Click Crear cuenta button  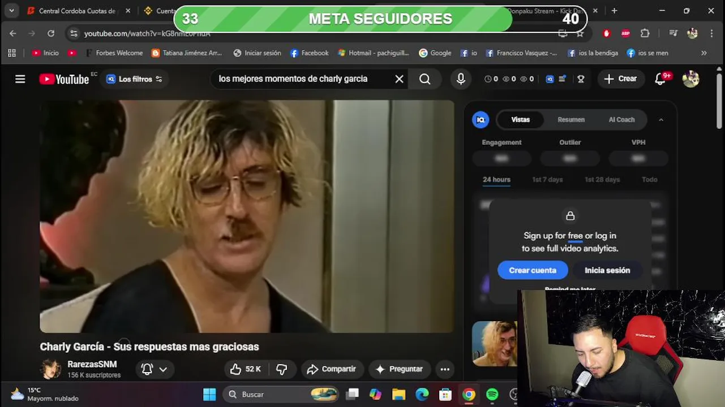point(533,270)
